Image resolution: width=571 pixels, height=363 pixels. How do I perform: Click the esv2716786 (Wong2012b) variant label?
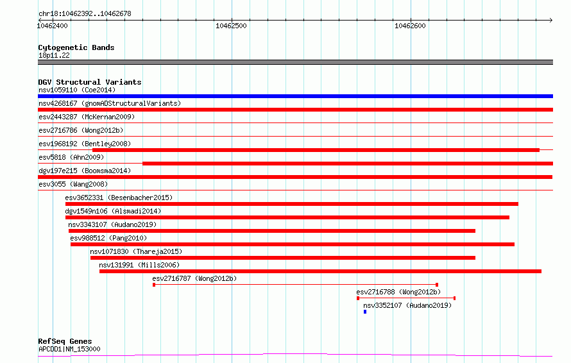[x=81, y=130]
